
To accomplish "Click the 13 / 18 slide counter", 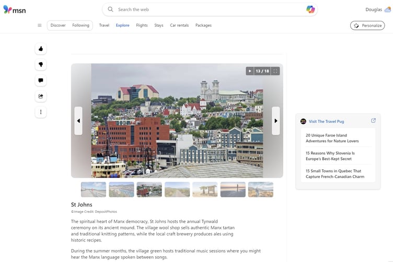I will [x=262, y=71].
